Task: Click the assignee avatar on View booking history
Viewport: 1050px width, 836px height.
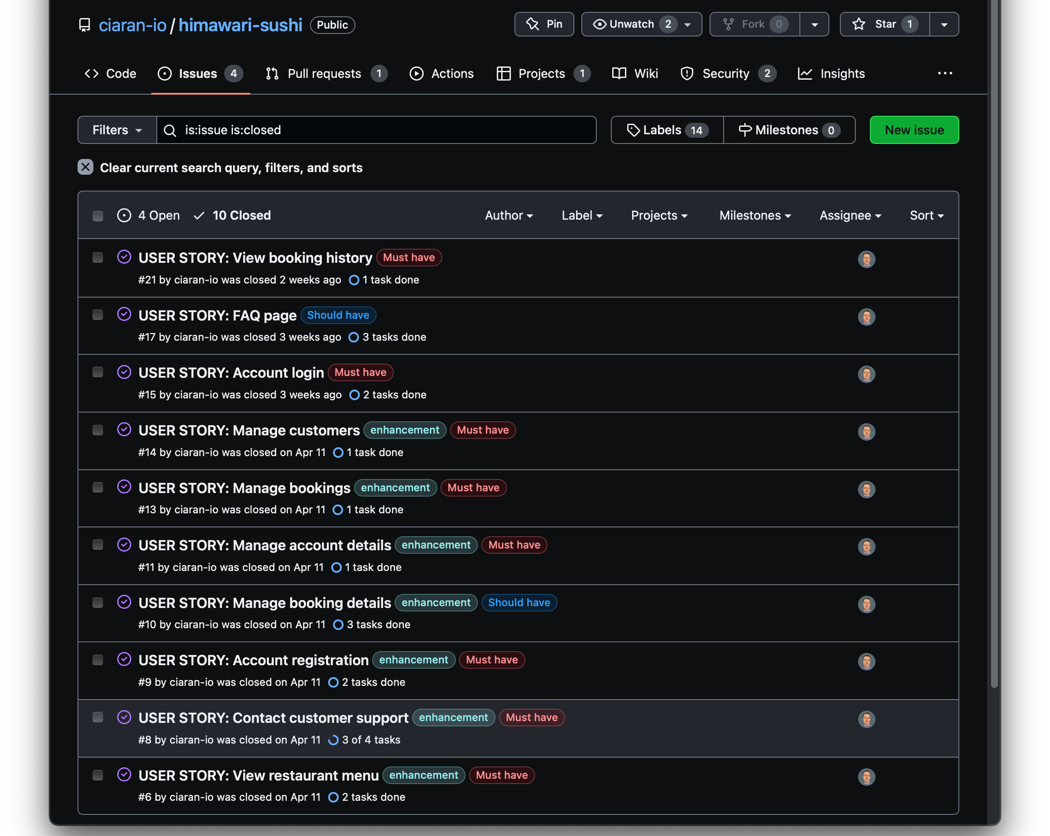Action: coord(866,259)
